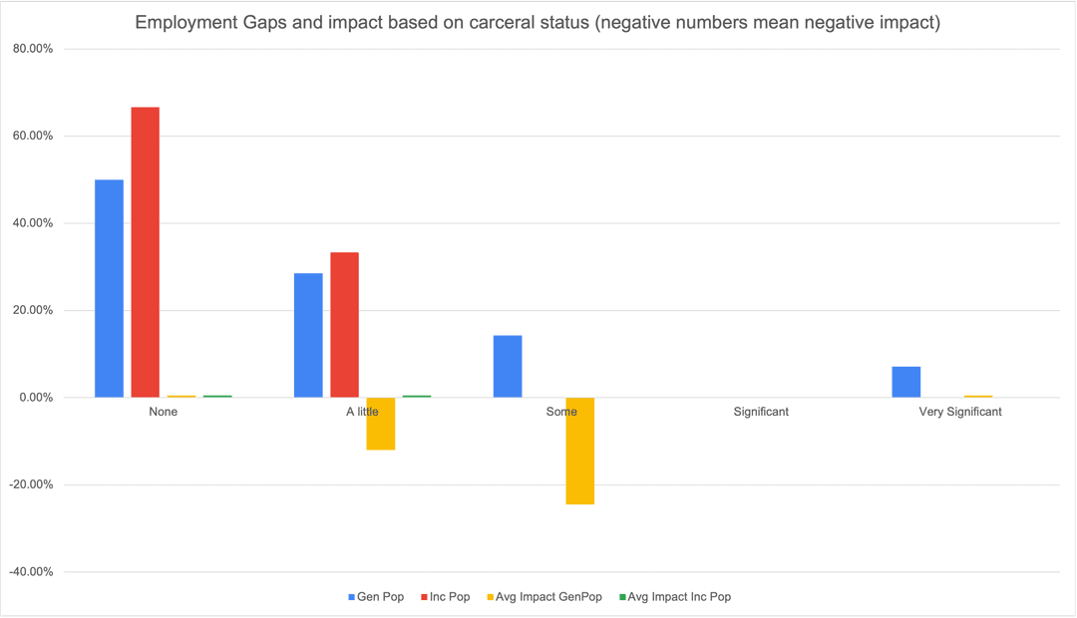1077x618 pixels.
Task: Select the Very Significant axis label
Action: [960, 412]
